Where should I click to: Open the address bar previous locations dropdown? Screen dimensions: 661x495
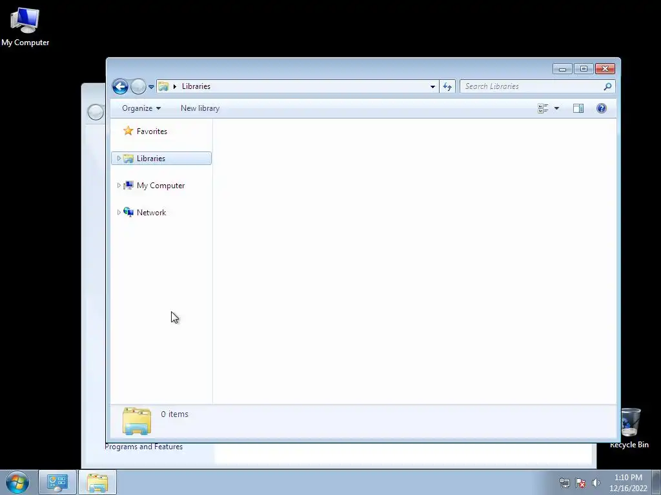click(432, 87)
